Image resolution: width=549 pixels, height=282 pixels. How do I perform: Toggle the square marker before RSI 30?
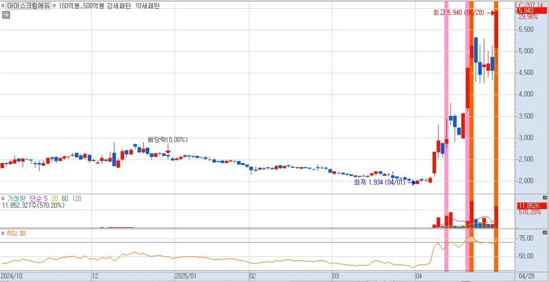click(3, 233)
